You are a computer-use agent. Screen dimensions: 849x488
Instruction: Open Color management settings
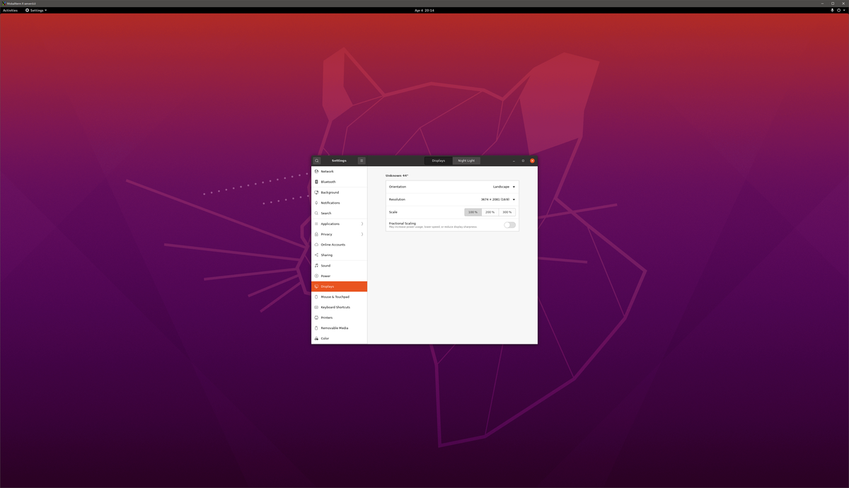(324, 338)
